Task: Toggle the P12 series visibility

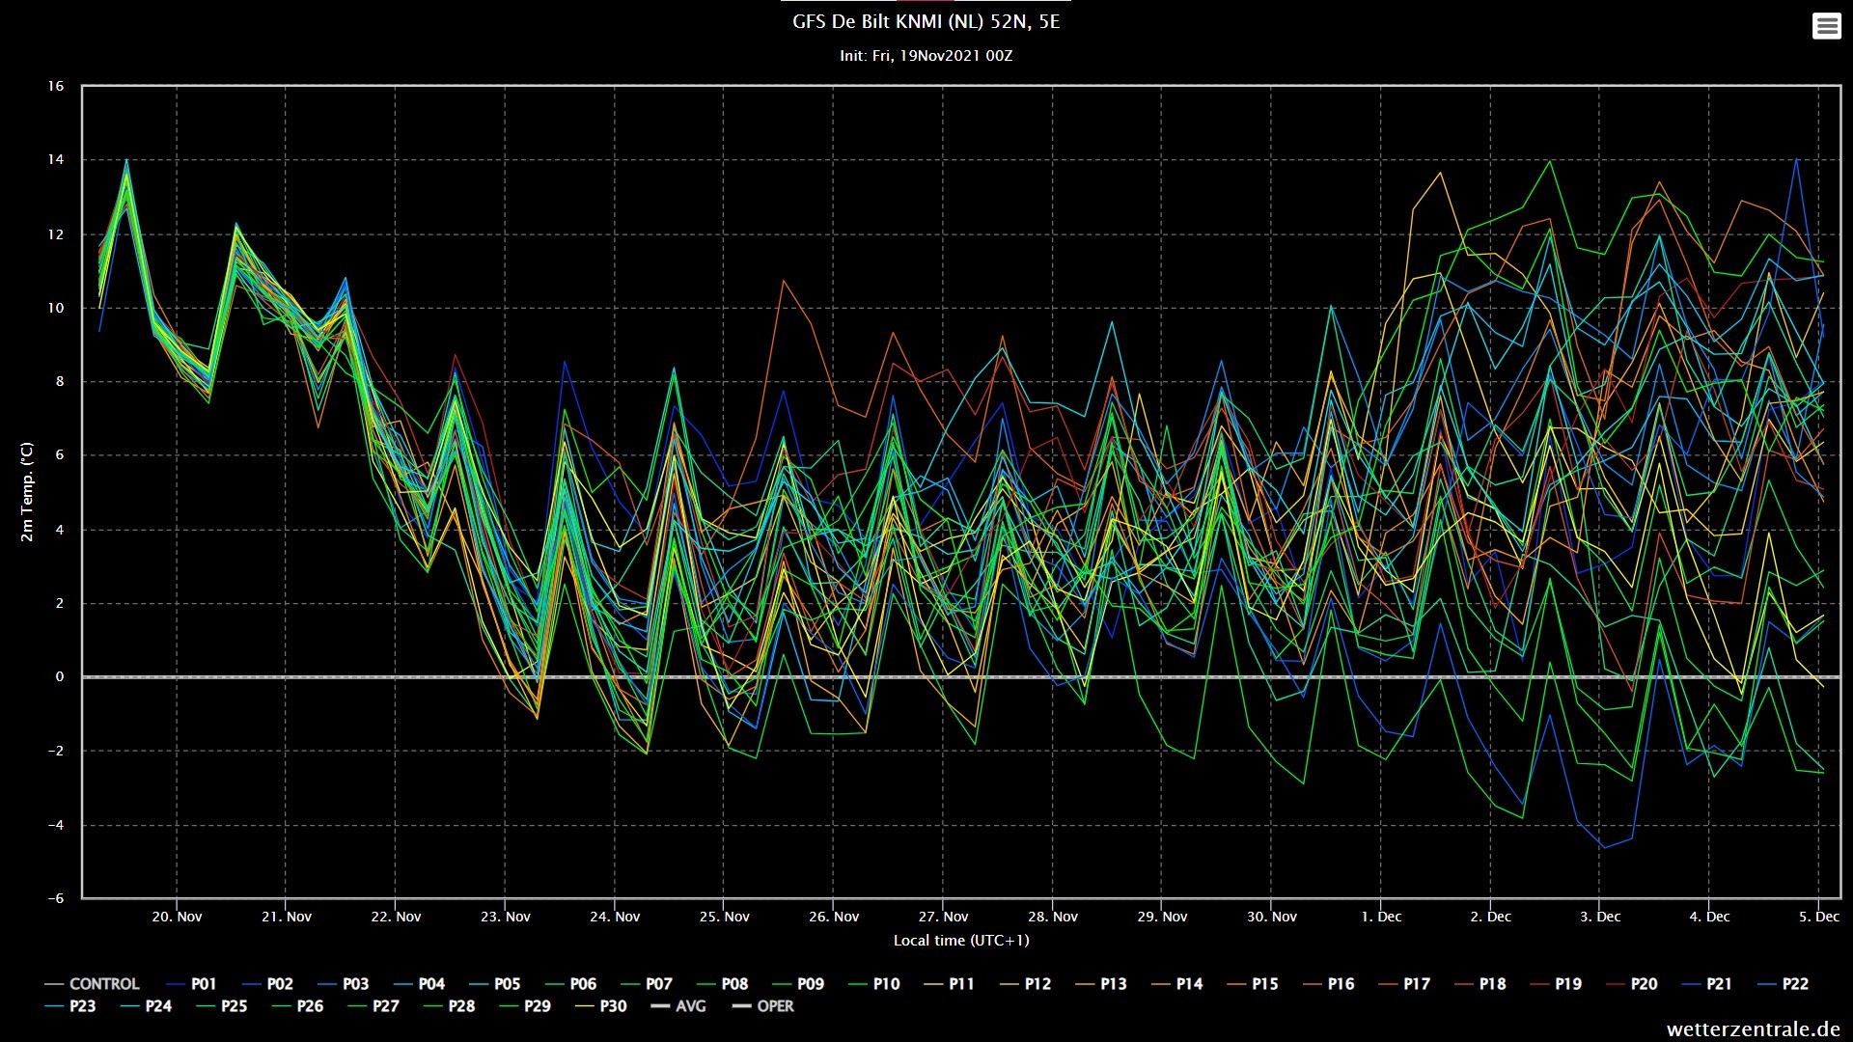Action: pos(1025,984)
